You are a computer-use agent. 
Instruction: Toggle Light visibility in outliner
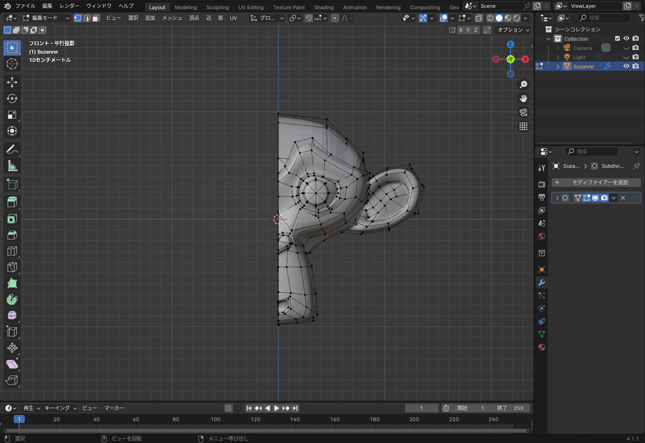pos(626,57)
